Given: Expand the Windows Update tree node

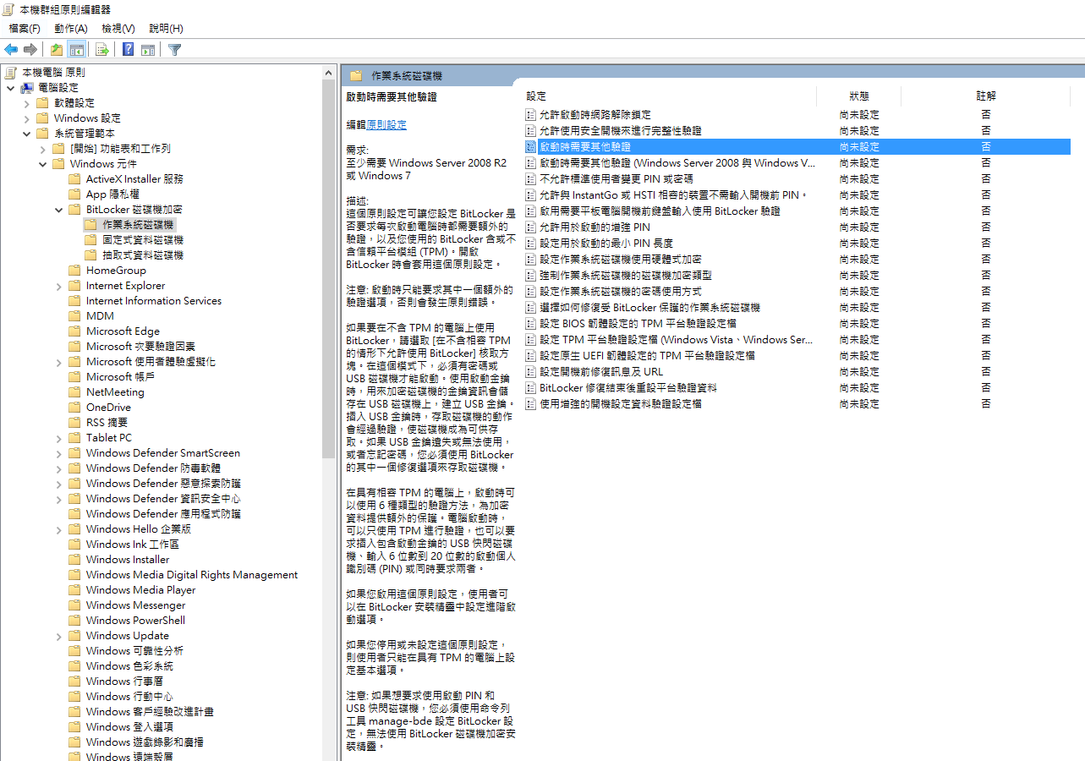Looking at the screenshot, I should tap(58, 636).
